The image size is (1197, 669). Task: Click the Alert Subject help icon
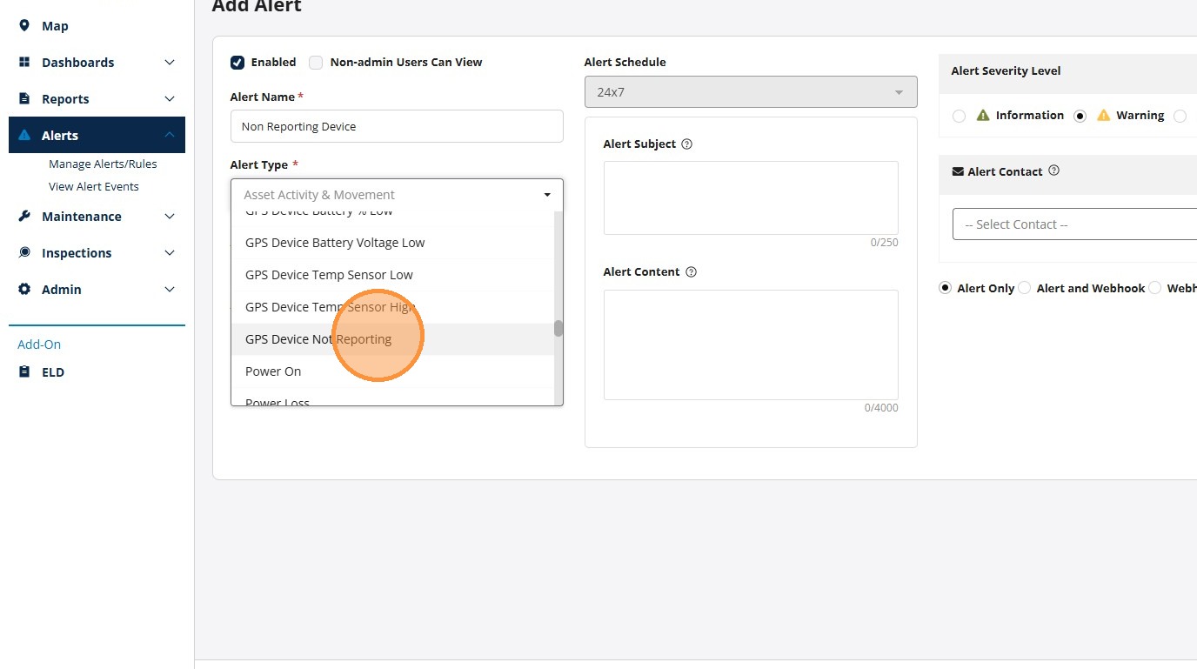[687, 144]
